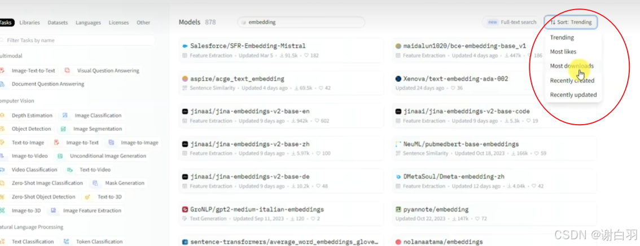The image size is (640, 246).
Task: Click the NeuML bracket logo icon
Action: point(398,144)
